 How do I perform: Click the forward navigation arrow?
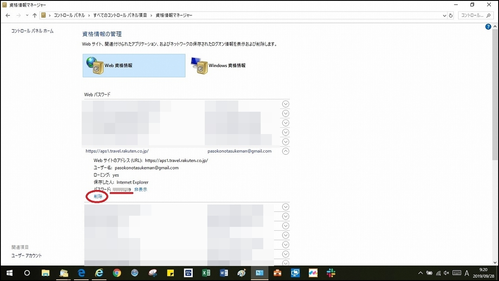(18, 15)
